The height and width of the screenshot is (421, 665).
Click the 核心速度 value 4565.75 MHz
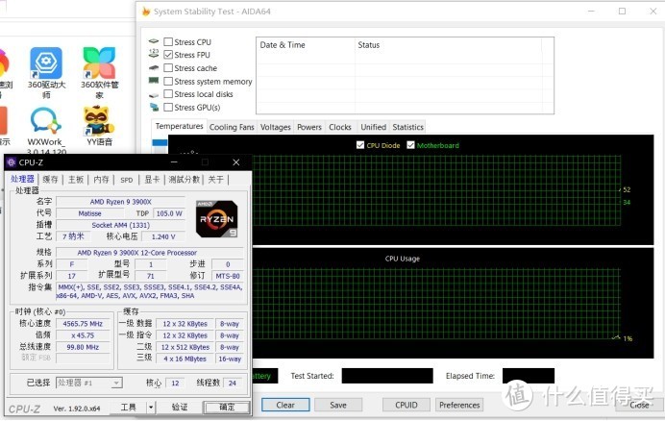(x=83, y=324)
